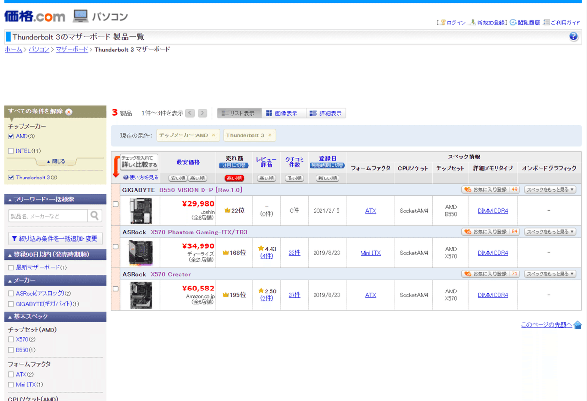The height and width of the screenshot is (401, 587).
Task: Select compare checkbox for X570 Creator
Action: tap(116, 289)
